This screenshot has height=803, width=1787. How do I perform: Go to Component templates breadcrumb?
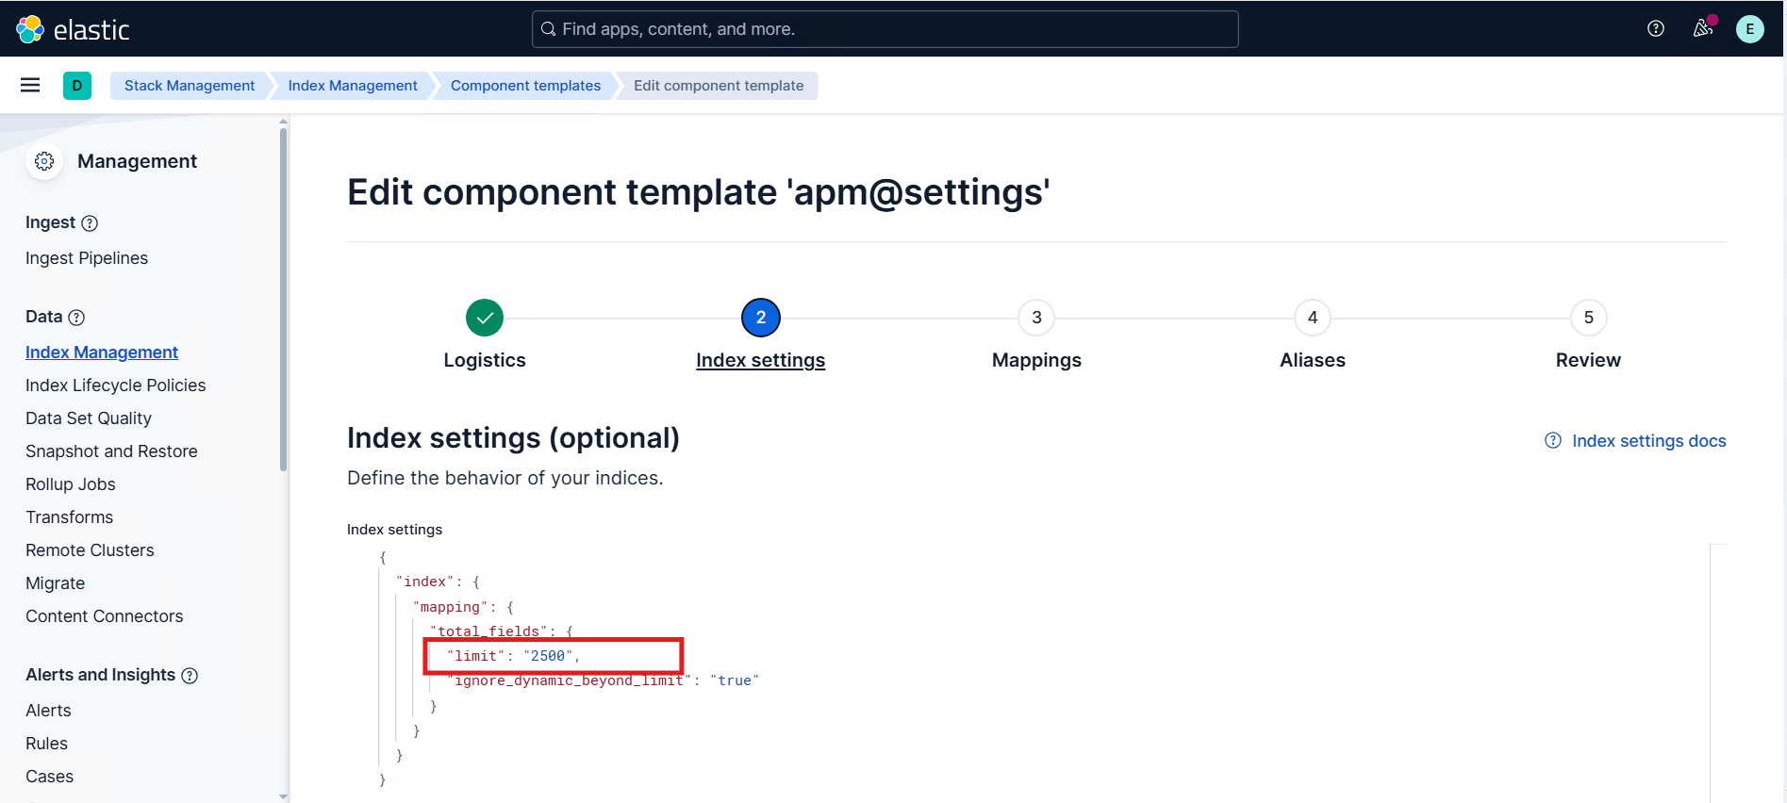(525, 86)
